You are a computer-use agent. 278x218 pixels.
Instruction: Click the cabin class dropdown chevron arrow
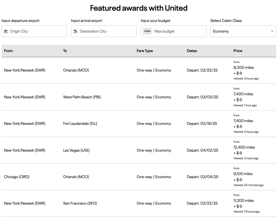tap(272, 31)
